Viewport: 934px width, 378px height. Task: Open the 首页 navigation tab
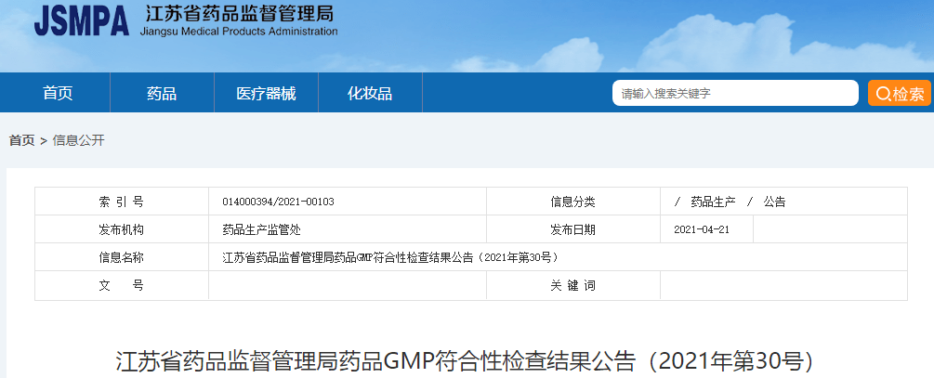click(x=58, y=93)
